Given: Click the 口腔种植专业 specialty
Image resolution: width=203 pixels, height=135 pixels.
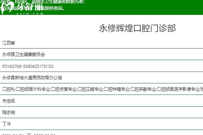Looking at the screenshot, I should [117, 89].
